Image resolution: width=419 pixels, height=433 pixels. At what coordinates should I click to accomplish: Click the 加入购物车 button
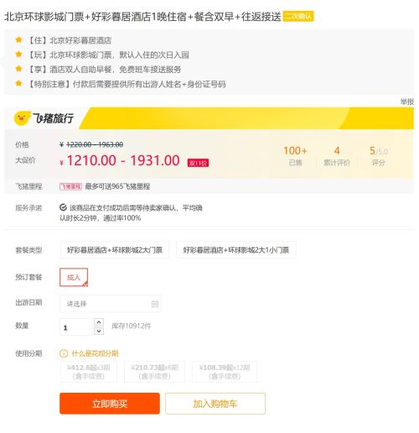coord(215,404)
